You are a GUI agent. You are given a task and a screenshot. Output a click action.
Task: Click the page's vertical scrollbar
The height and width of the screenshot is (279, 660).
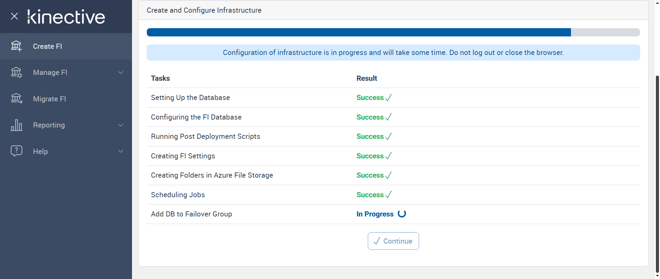point(657,172)
